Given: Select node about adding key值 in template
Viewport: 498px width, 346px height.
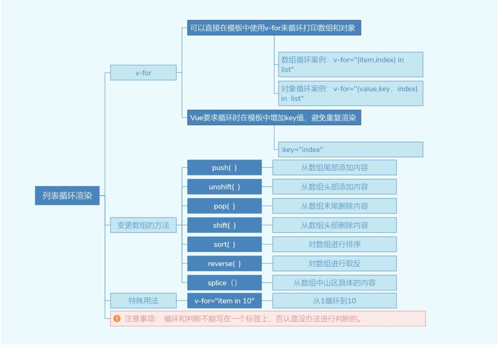Looking at the screenshot, I should coord(274,117).
